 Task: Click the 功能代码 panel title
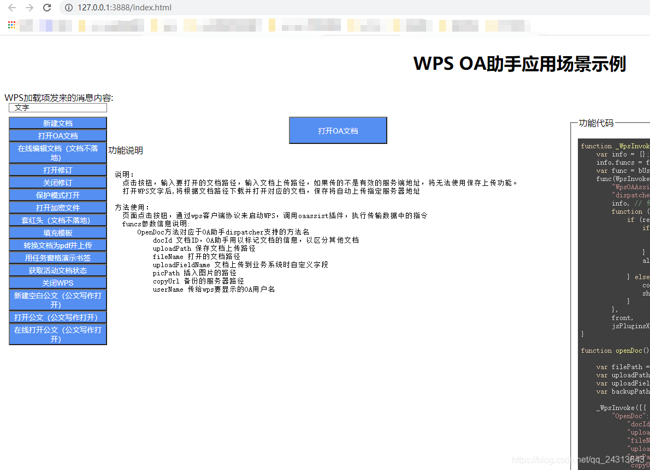coord(596,123)
